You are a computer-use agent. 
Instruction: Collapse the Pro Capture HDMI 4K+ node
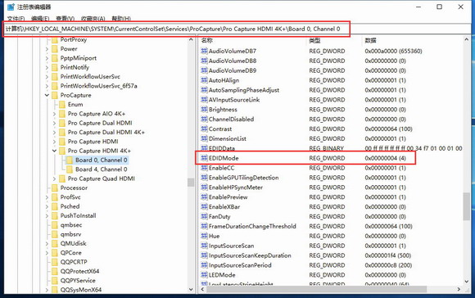pos(54,151)
